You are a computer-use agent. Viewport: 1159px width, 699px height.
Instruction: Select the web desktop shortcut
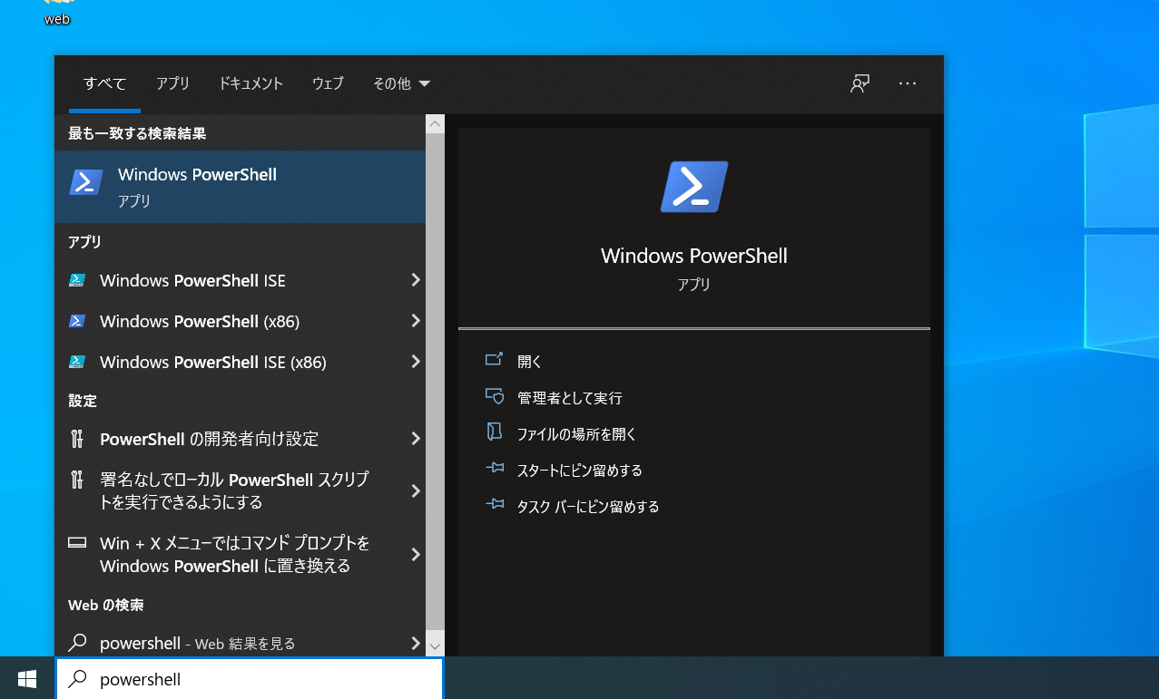57,14
